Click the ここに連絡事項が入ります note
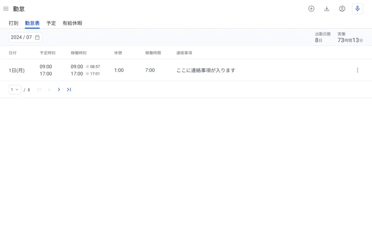 pos(206,70)
